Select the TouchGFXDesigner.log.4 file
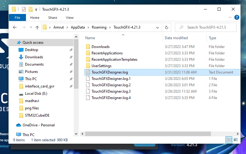Viewport: 246px width, 154px height. (x=111, y=98)
